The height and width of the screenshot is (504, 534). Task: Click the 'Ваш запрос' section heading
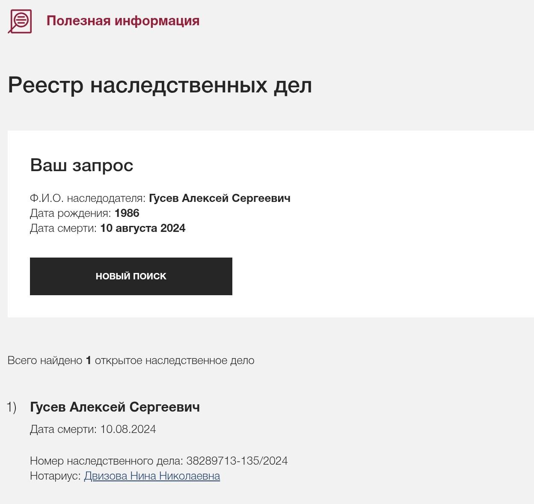(81, 165)
